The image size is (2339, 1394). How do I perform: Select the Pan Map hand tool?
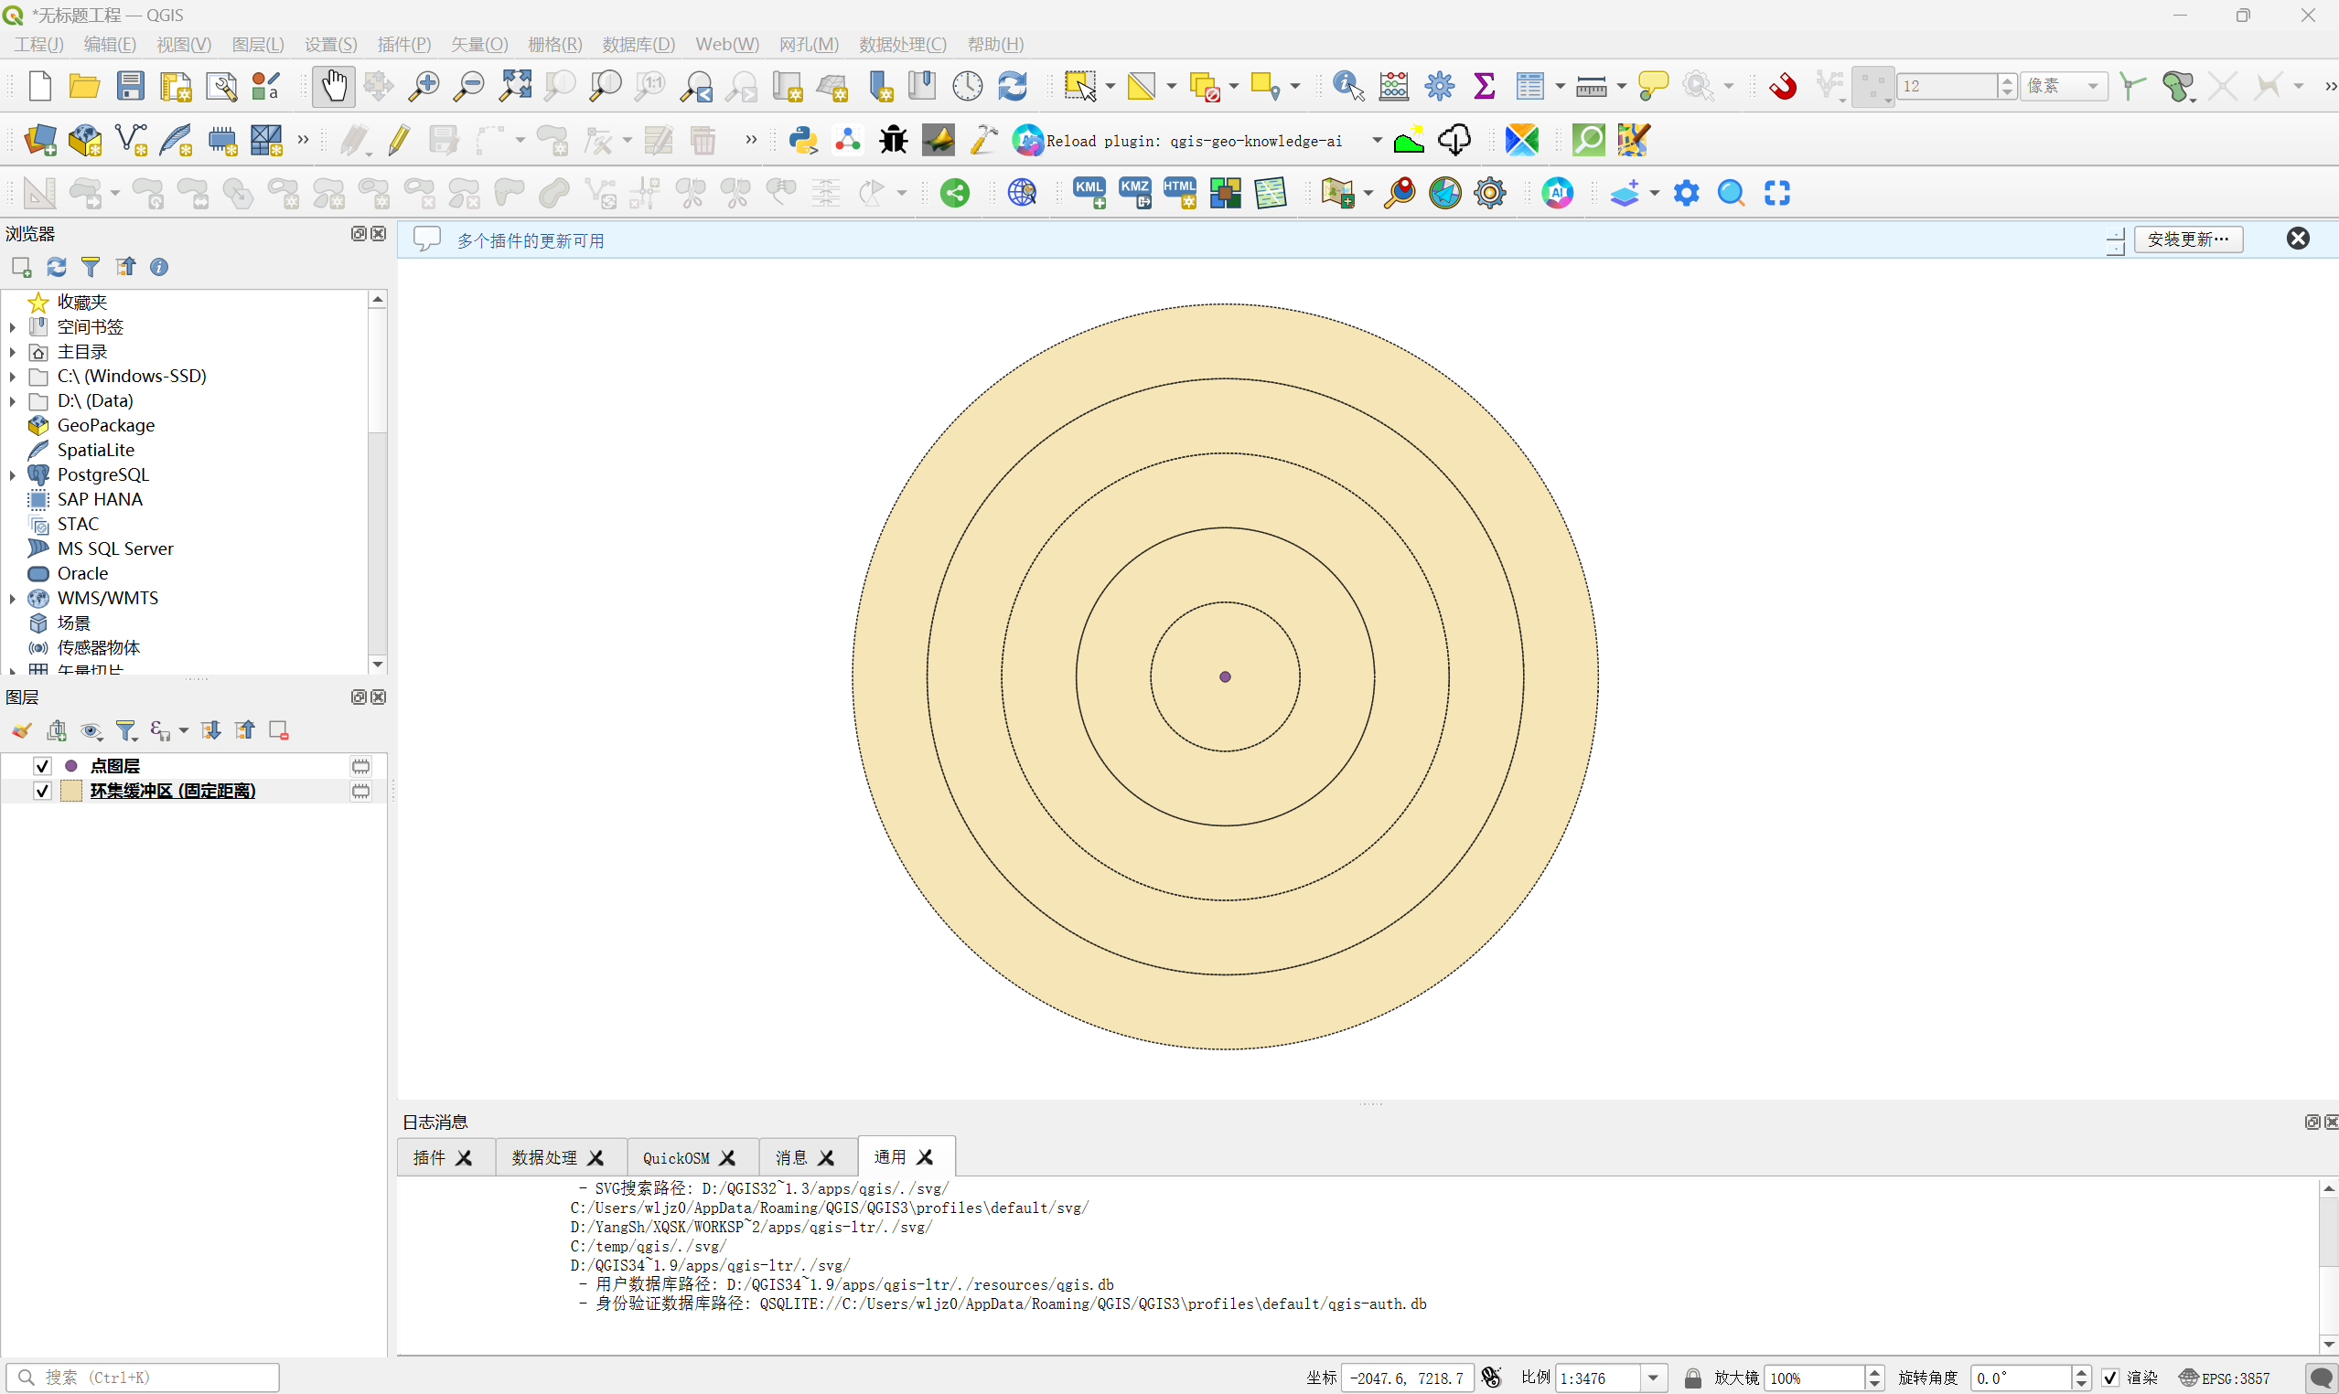click(333, 87)
